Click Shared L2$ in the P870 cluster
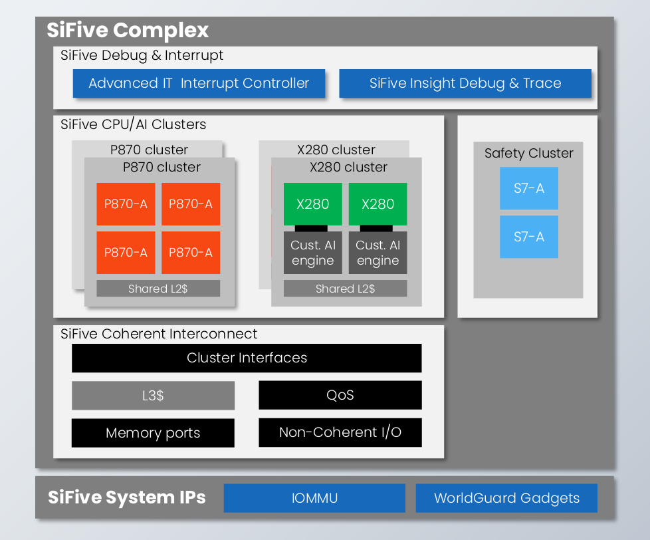 click(x=158, y=288)
